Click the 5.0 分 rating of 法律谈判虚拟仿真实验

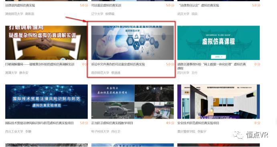84,6
